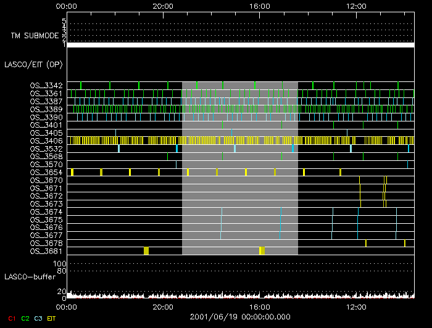Click the TM SUBMODE axis label
The width and height of the screenshot is (432, 328).
pos(33,36)
